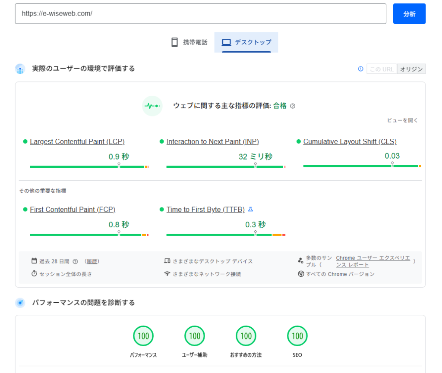Image resolution: width=442 pixels, height=373 pixels.
Task: Click the CLS distribution bar
Action: [x=362, y=166]
